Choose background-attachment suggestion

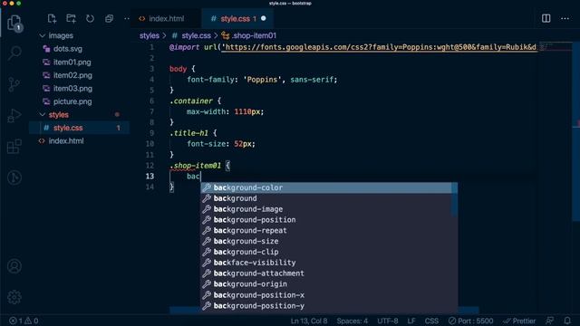tap(326, 273)
